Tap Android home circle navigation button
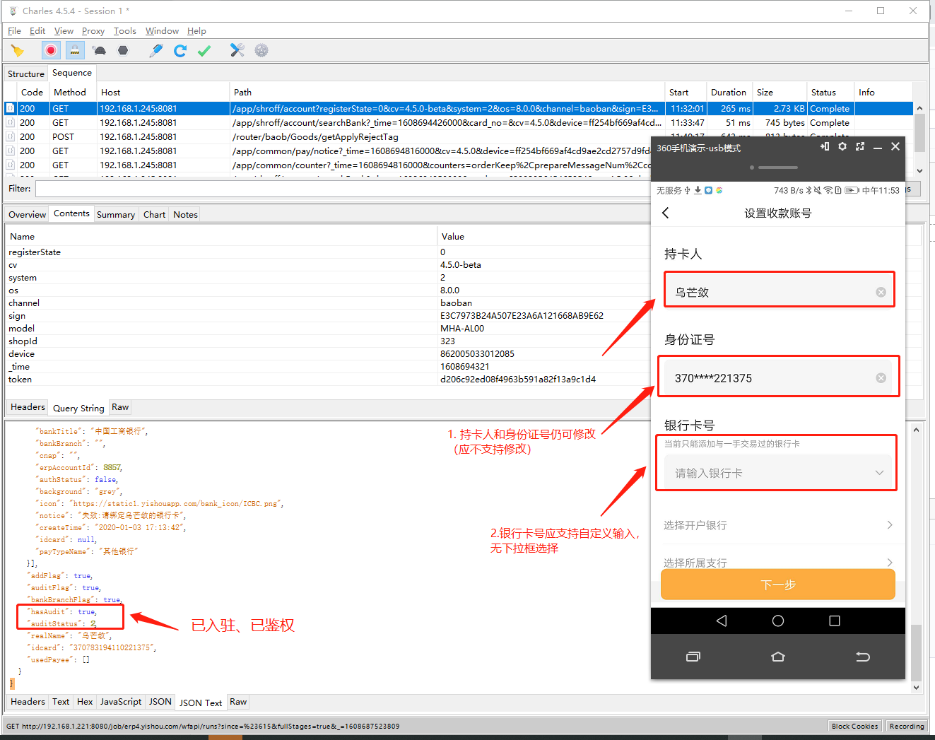Viewport: 935px width, 740px height. point(778,621)
